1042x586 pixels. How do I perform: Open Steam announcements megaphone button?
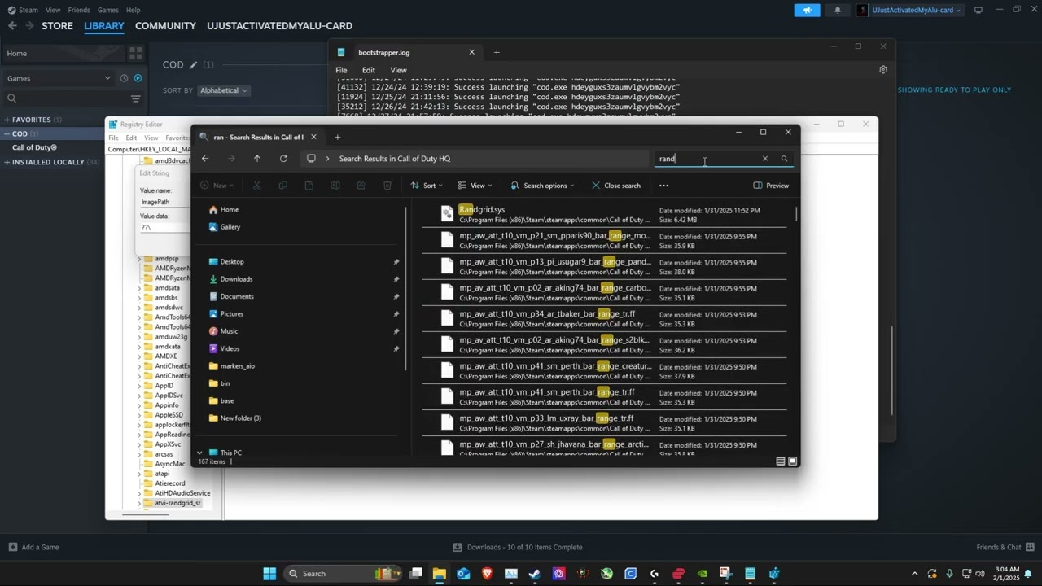point(807,10)
